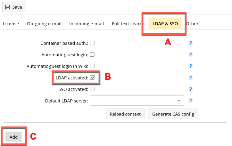This screenshot has height=146, width=232.
Task: Show help icon for LDAP activated
Action: (x=190, y=77)
